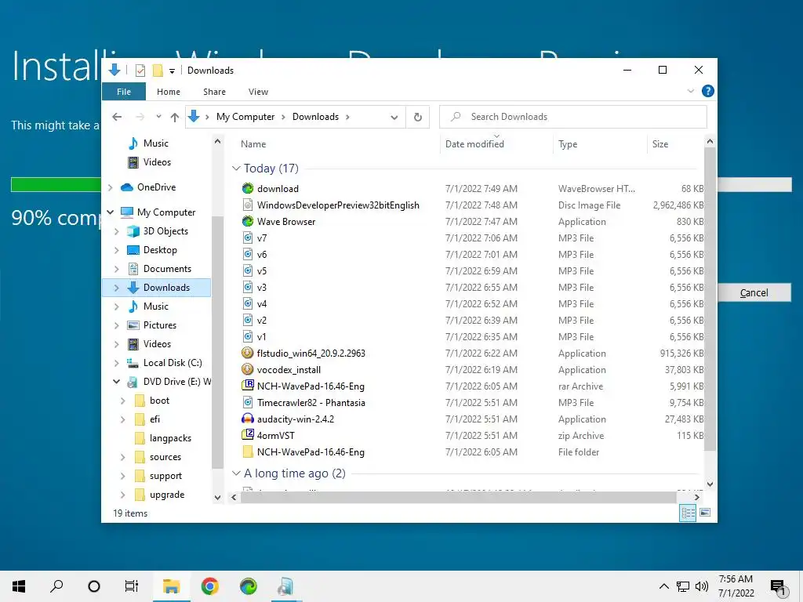The height and width of the screenshot is (602, 803).
Task: Sort files by Size column header
Action: [x=660, y=144]
